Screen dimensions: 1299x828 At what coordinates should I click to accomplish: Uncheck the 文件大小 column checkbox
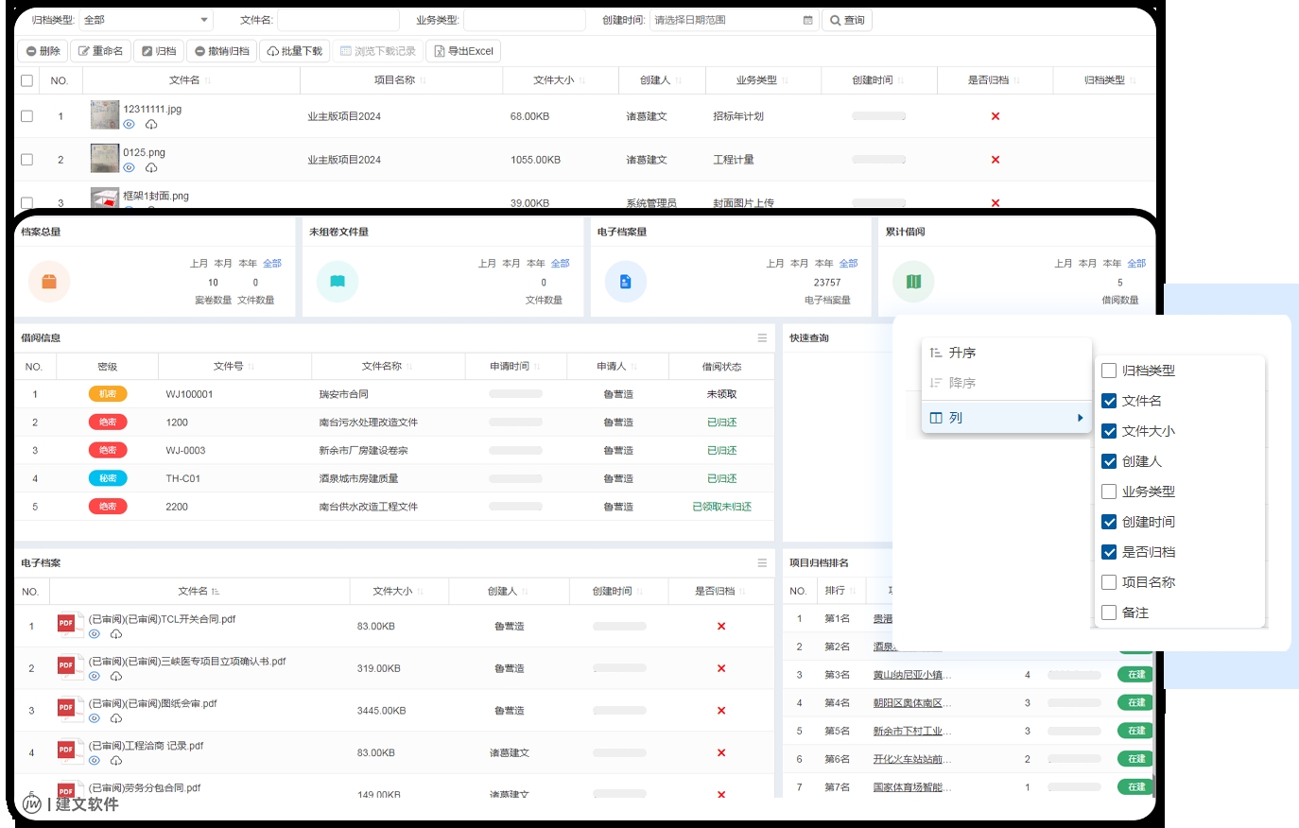(x=1109, y=431)
